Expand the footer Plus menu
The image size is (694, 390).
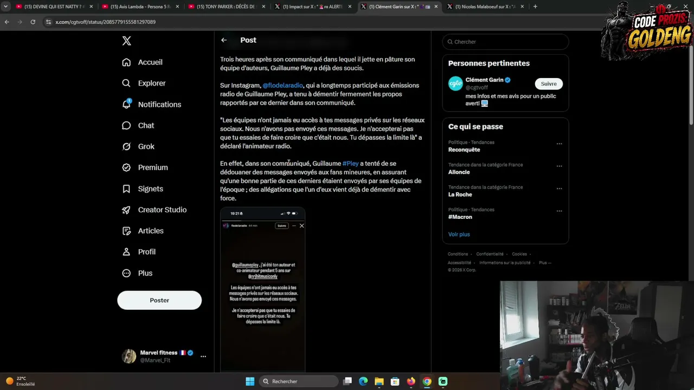coord(544,263)
